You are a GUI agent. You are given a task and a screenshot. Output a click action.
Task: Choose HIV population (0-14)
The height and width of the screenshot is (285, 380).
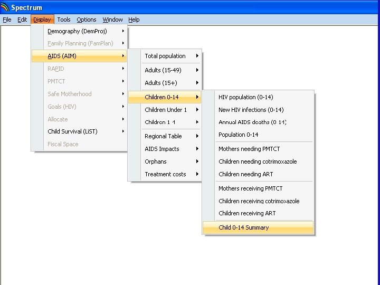click(x=258, y=97)
